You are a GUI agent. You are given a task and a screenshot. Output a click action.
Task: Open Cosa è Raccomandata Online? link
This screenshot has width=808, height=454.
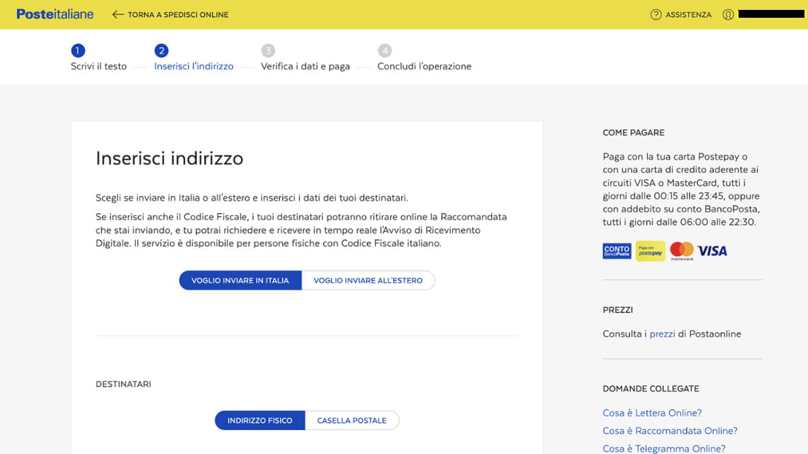click(x=670, y=431)
